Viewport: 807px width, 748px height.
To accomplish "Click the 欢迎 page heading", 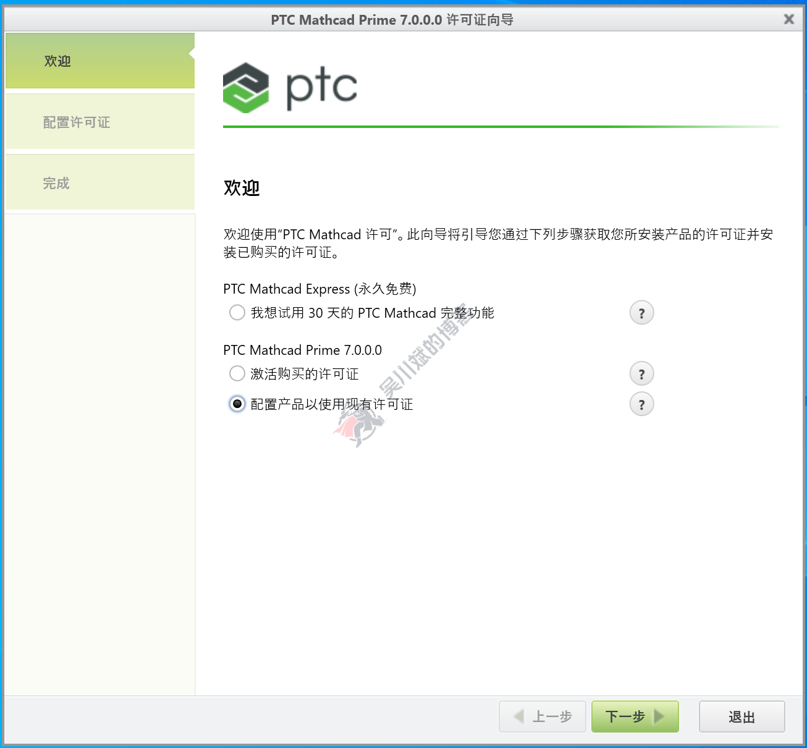I will click(242, 187).
